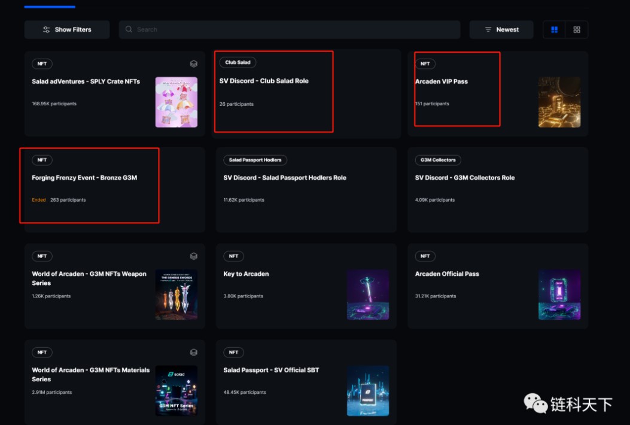Open the Newest sort dropdown

pos(501,30)
